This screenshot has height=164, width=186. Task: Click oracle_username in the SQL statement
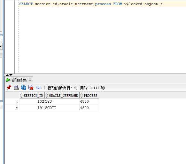(x=76, y=4)
